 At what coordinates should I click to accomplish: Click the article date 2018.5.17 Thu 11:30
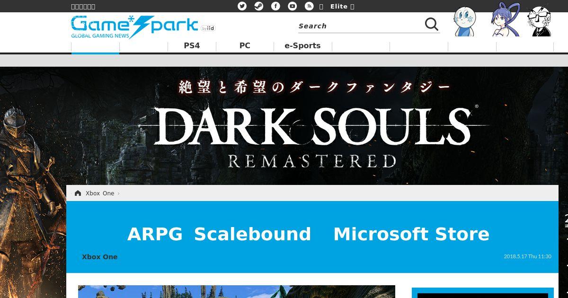tap(527, 256)
